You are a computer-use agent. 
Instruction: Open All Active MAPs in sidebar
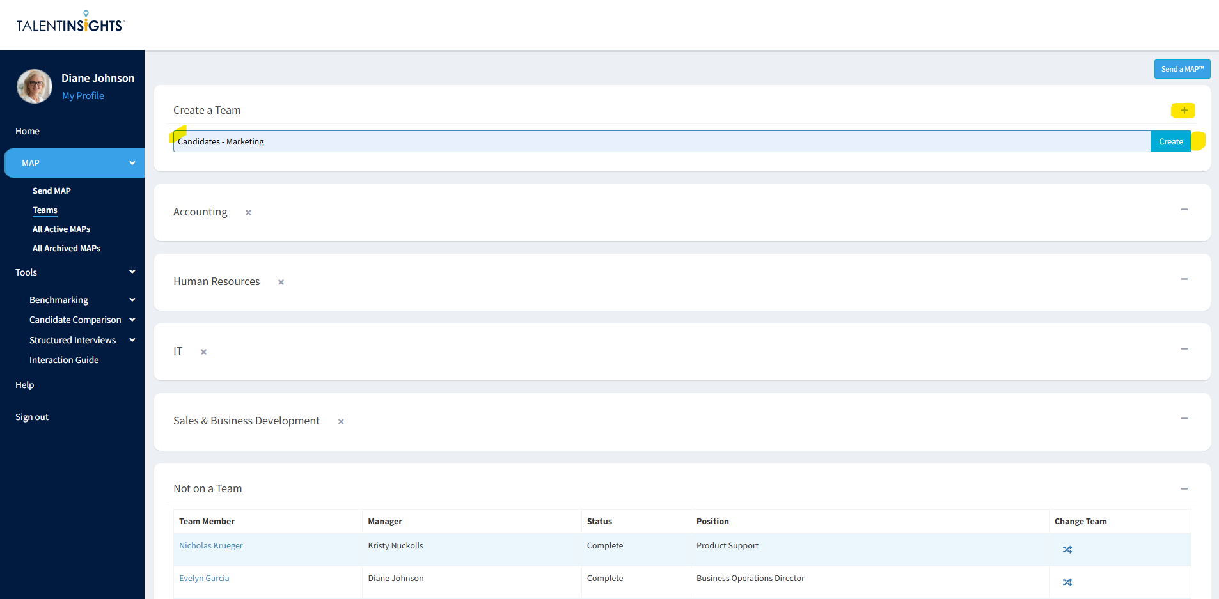pyautogui.click(x=61, y=229)
